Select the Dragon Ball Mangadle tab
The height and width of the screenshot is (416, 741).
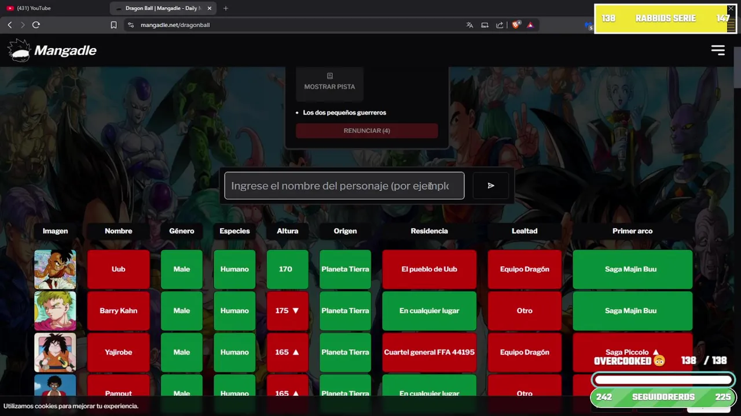pos(163,8)
